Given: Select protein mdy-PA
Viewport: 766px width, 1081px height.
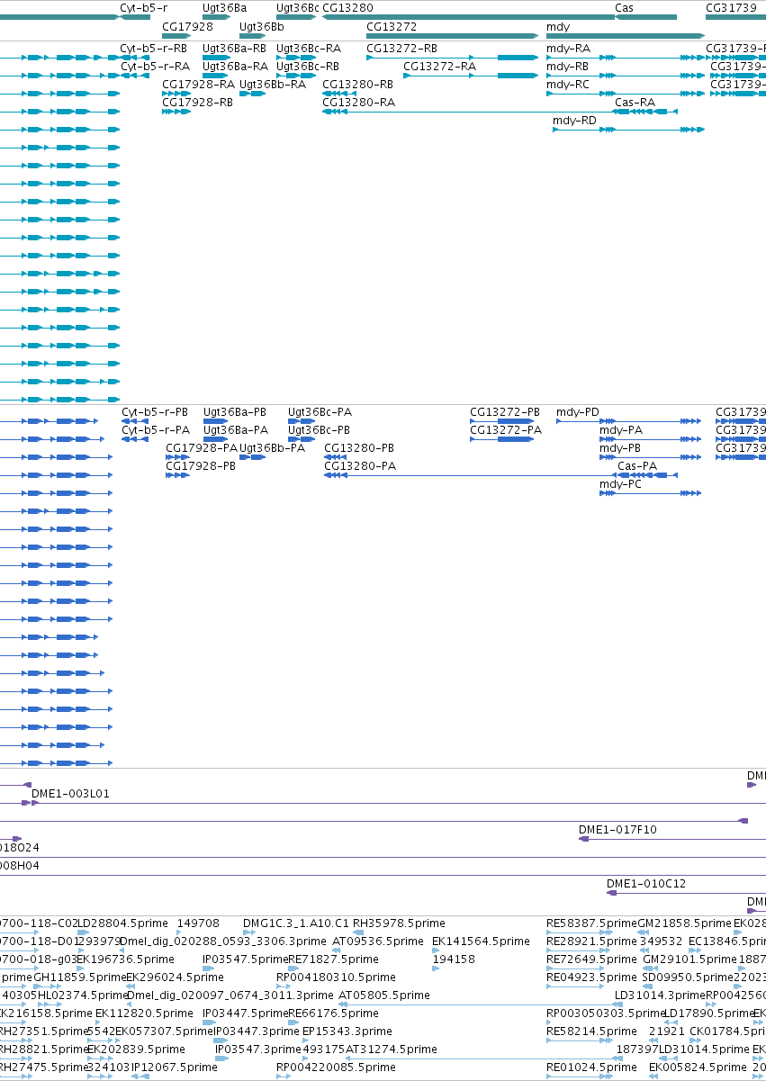Looking at the screenshot, I should point(621,430).
